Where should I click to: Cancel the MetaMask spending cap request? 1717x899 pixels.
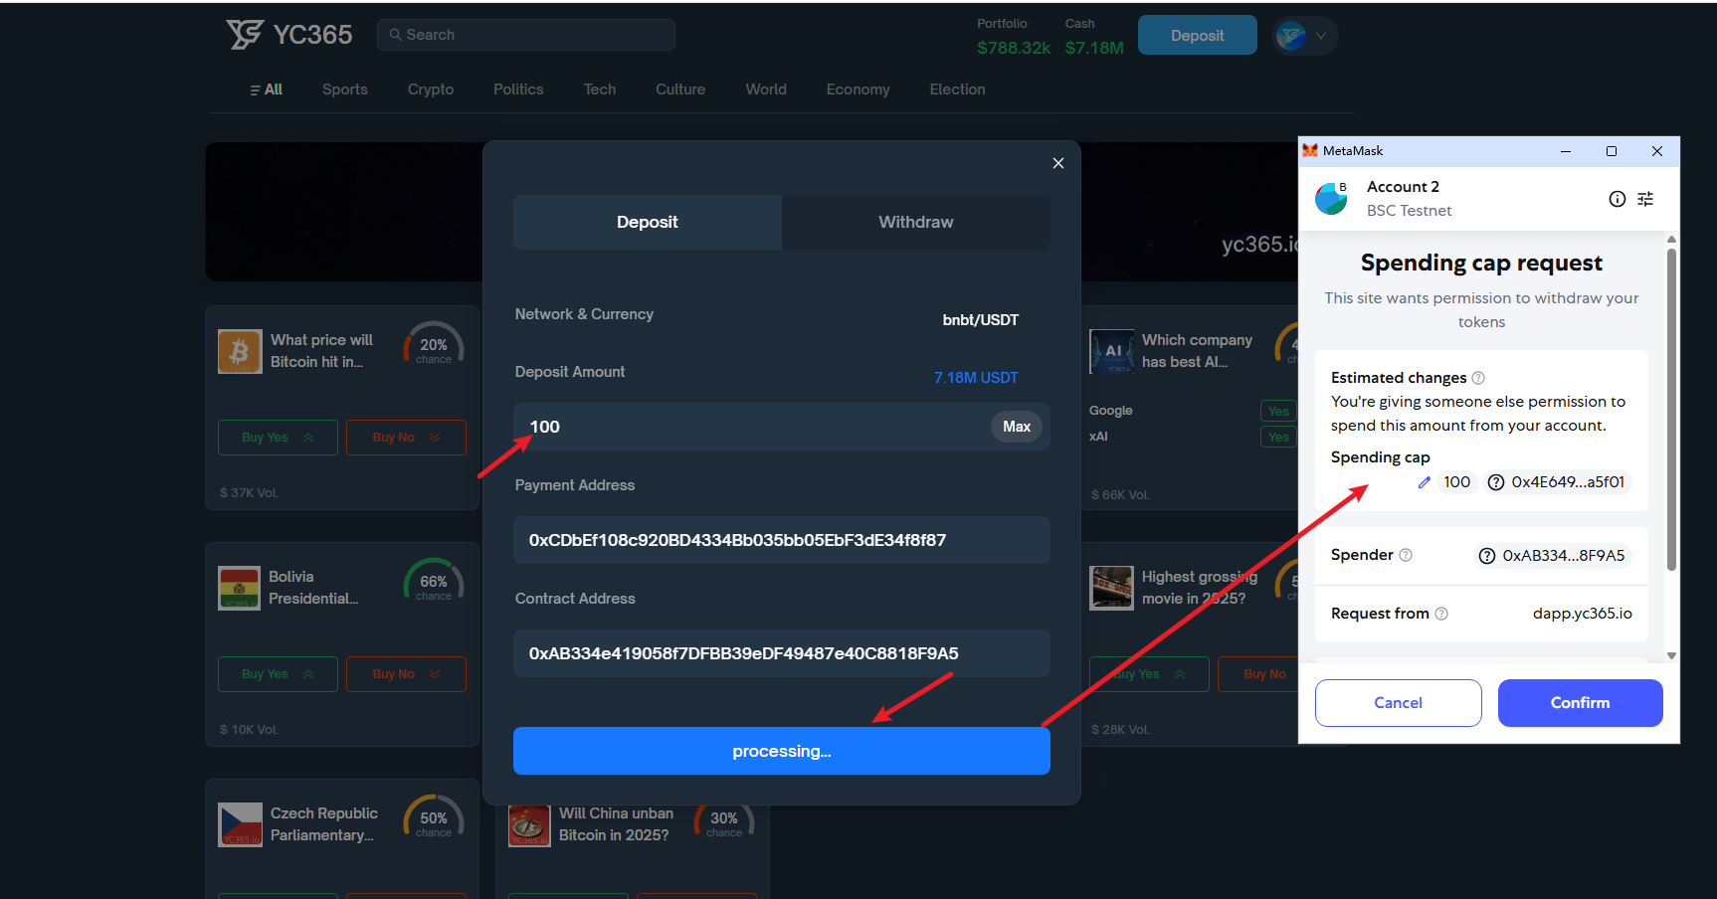point(1398,703)
